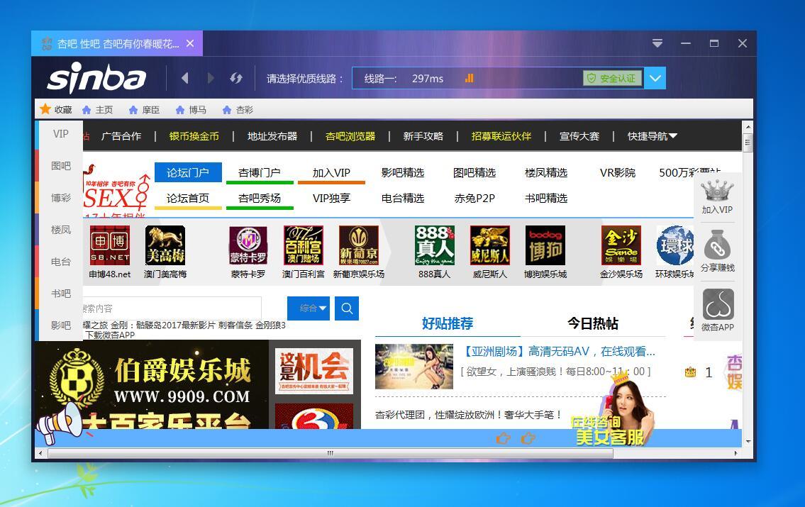Open the 杏吧秀场 link
Screen dimensions: 805x507
pos(260,199)
